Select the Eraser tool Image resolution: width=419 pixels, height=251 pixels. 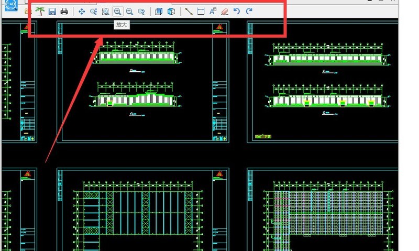[225, 12]
